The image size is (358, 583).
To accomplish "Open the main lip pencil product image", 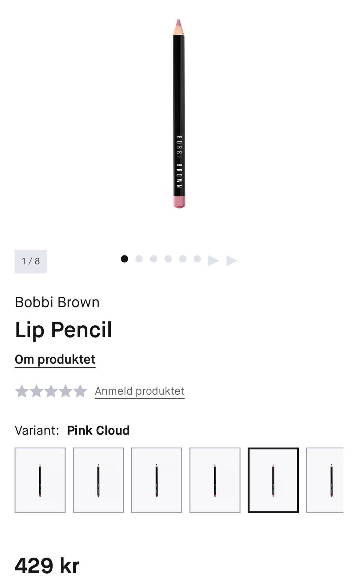I will (179, 114).
